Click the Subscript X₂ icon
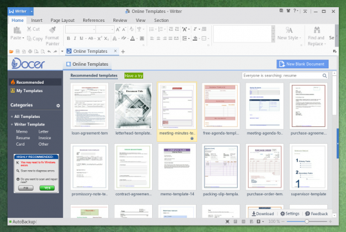The width and height of the screenshot is (346, 232). 106,39
